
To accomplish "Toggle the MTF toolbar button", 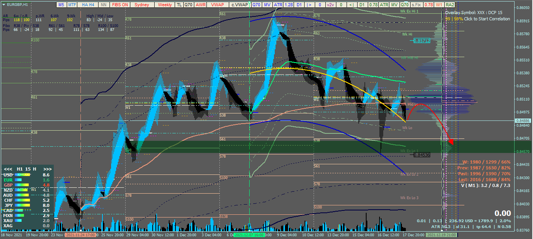I will [72, 5].
